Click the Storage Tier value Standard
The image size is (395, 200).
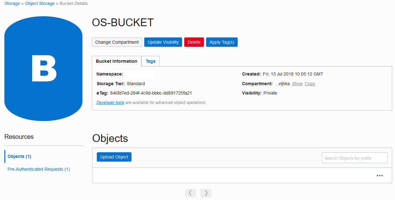coord(136,84)
